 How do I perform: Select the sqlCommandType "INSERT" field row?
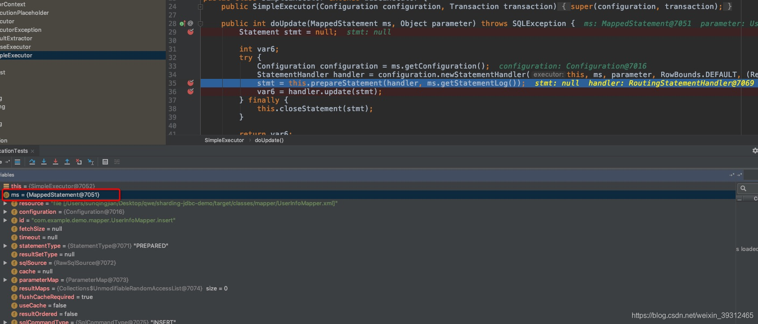pyautogui.click(x=367, y=321)
